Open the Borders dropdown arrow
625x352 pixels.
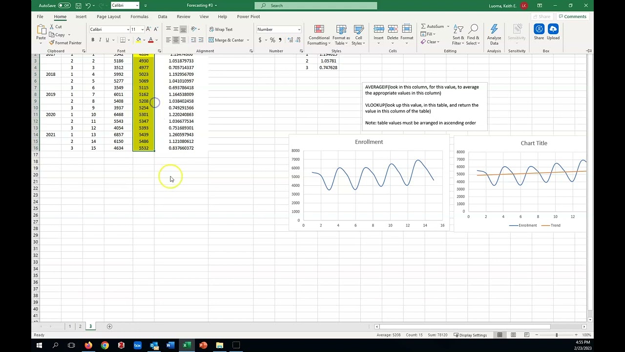point(129,40)
